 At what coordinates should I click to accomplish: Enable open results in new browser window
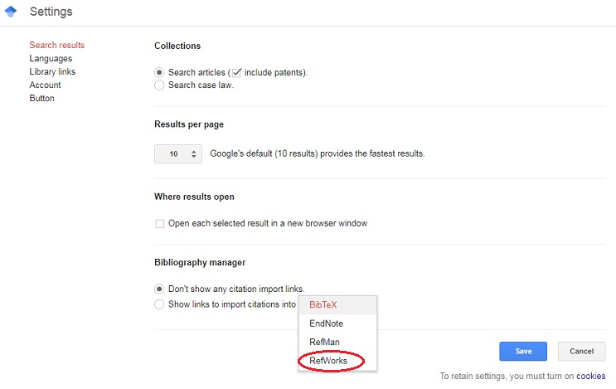coord(159,224)
